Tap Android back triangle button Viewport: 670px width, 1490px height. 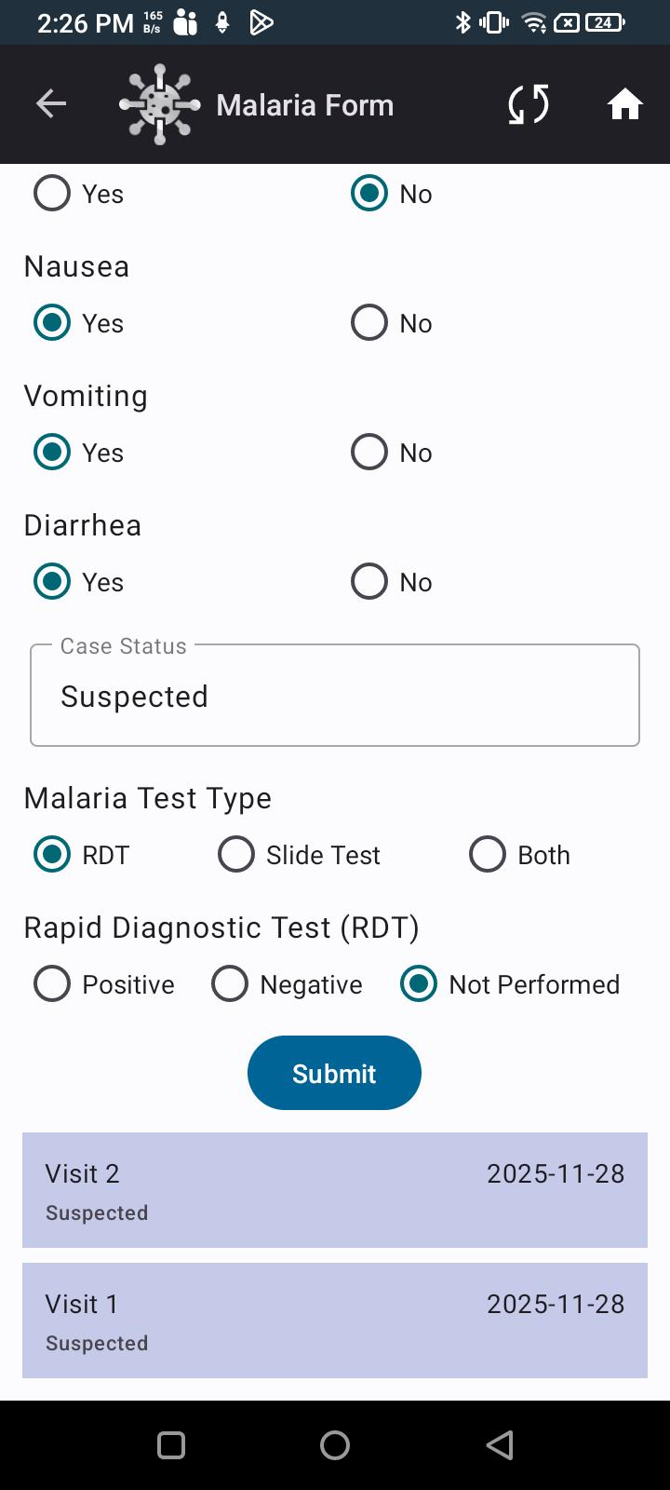(x=500, y=1445)
